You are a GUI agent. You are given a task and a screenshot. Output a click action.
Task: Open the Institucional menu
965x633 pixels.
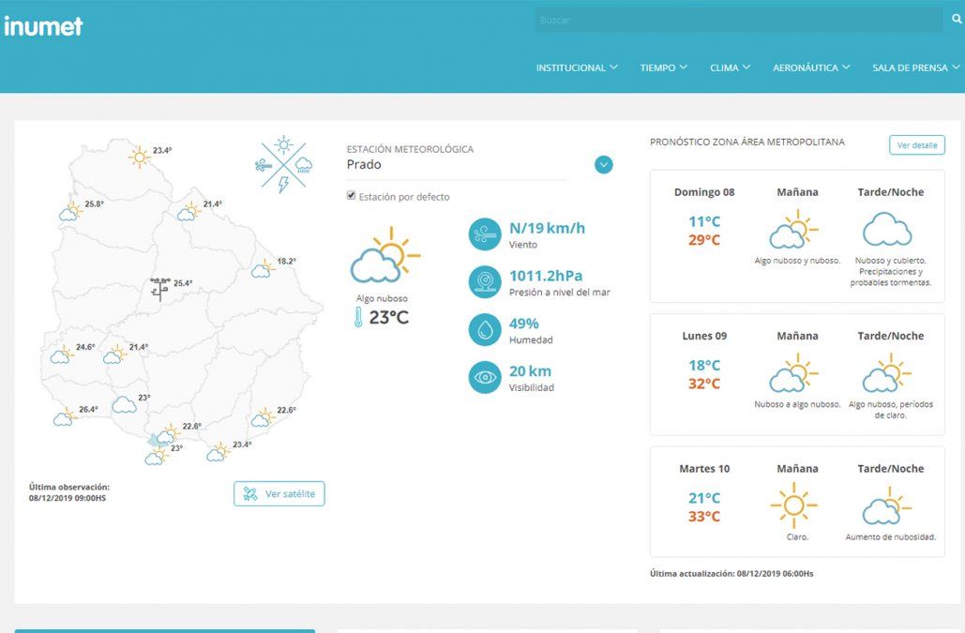pyautogui.click(x=576, y=68)
